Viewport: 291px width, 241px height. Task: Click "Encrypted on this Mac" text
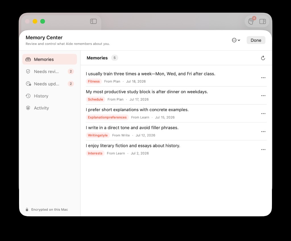click(x=49, y=209)
